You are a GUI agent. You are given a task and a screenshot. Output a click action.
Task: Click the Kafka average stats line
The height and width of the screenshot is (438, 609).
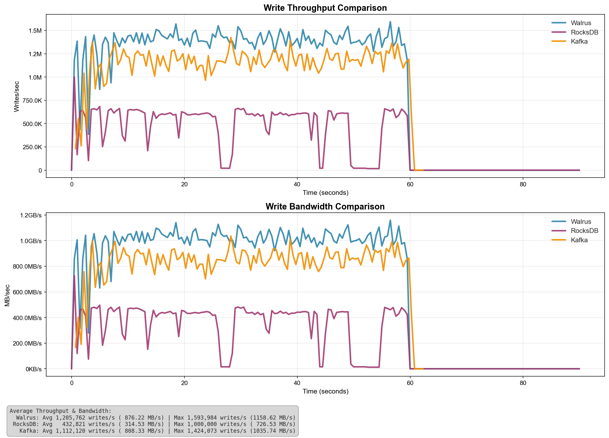(x=157, y=431)
